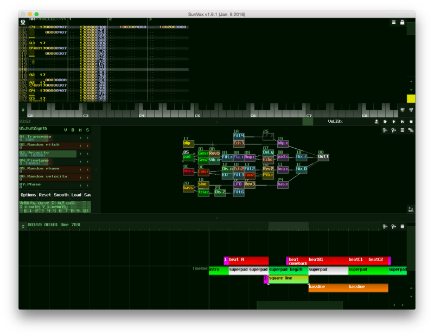Click the keyboard panel up-down expander arrows
This screenshot has width=434, height=336.
pyautogui.click(x=23, y=110)
